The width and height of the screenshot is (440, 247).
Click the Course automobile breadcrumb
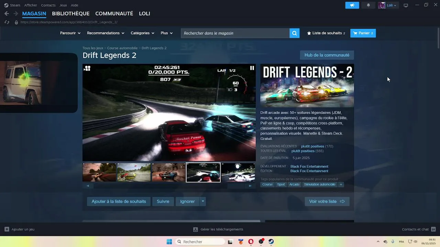point(122,48)
